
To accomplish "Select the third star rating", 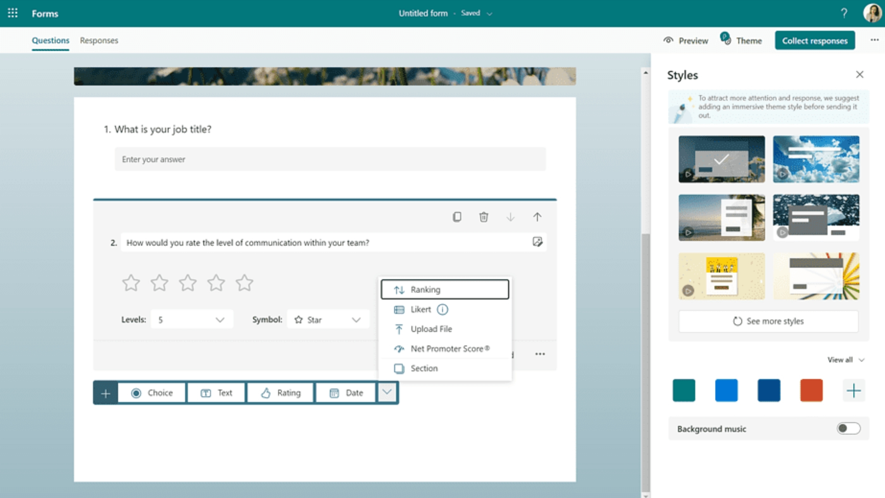I will point(187,283).
